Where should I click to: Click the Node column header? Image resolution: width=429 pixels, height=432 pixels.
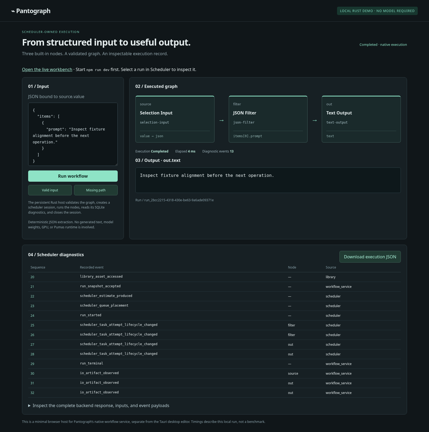click(x=292, y=267)
